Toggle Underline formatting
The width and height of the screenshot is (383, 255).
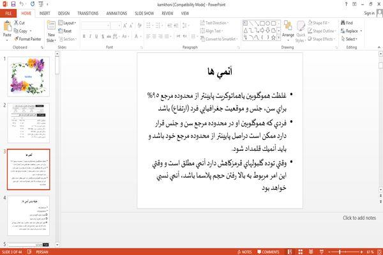[96, 36]
